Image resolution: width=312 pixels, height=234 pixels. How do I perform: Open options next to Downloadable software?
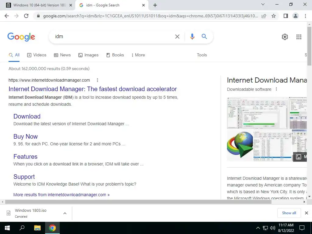point(276,89)
